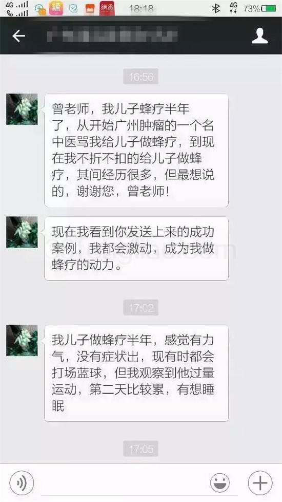Image resolution: width=282 pixels, height=502 pixels.
Task: Tap the 18:18 status bar clock
Action: click(141, 9)
